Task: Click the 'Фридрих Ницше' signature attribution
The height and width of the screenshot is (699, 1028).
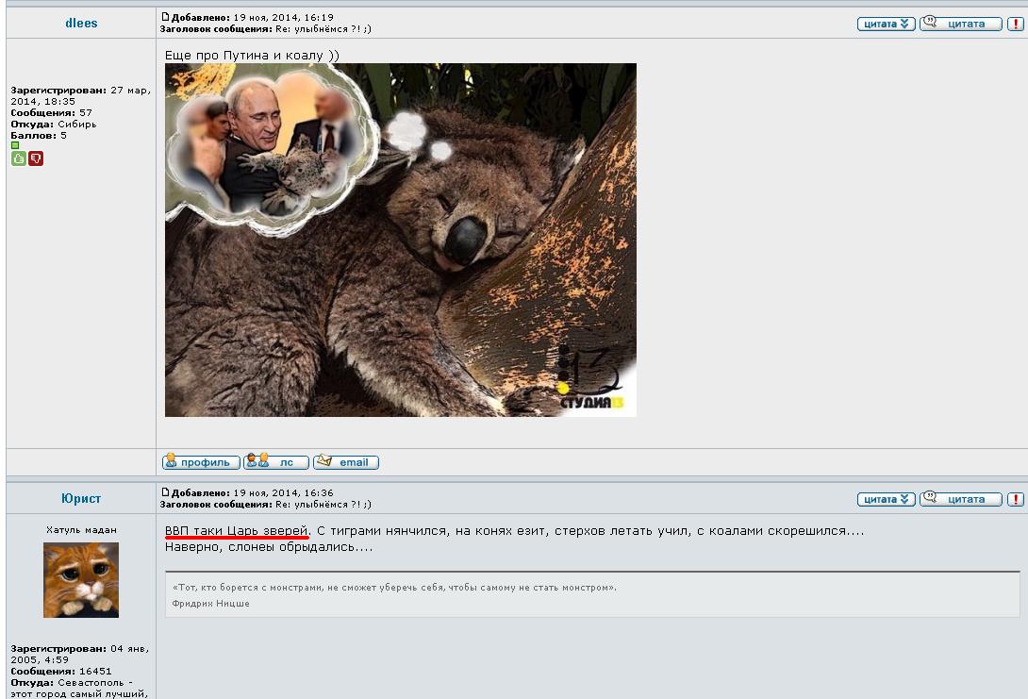Action: tap(210, 604)
